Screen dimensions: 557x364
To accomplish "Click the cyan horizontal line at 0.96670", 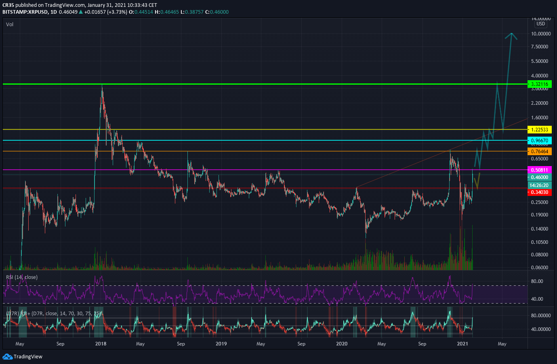I will [x=265, y=141].
